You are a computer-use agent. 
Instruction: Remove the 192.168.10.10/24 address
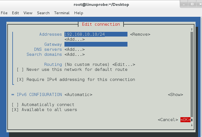click(140, 34)
